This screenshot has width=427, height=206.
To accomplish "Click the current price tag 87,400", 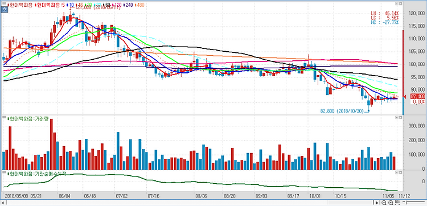I will [x=417, y=96].
